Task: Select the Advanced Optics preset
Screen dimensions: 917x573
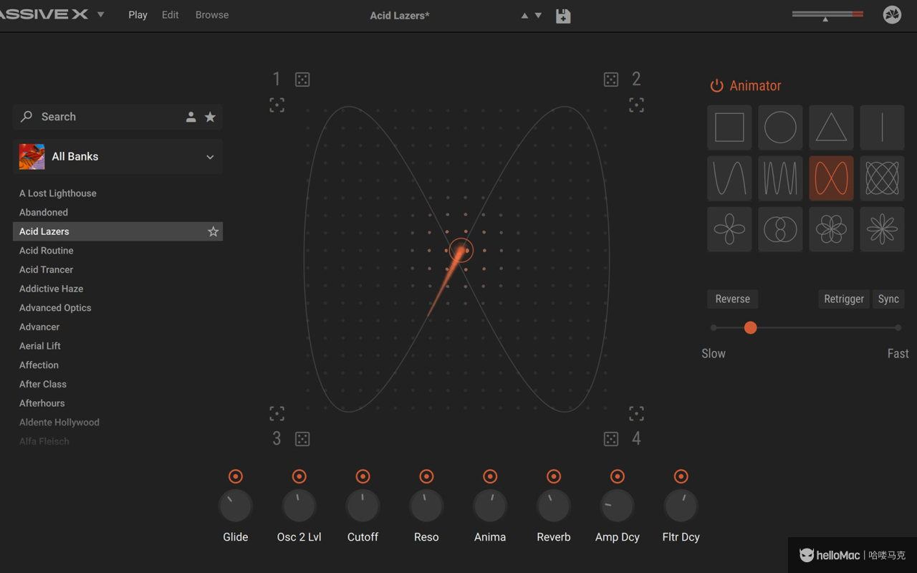Action: (117, 308)
